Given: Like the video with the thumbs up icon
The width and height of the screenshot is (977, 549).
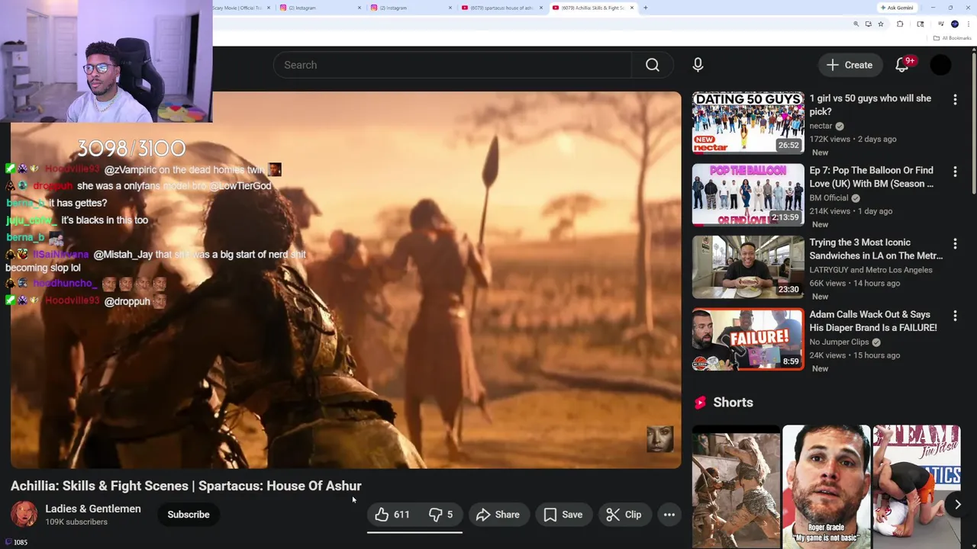Looking at the screenshot, I should coord(392,515).
